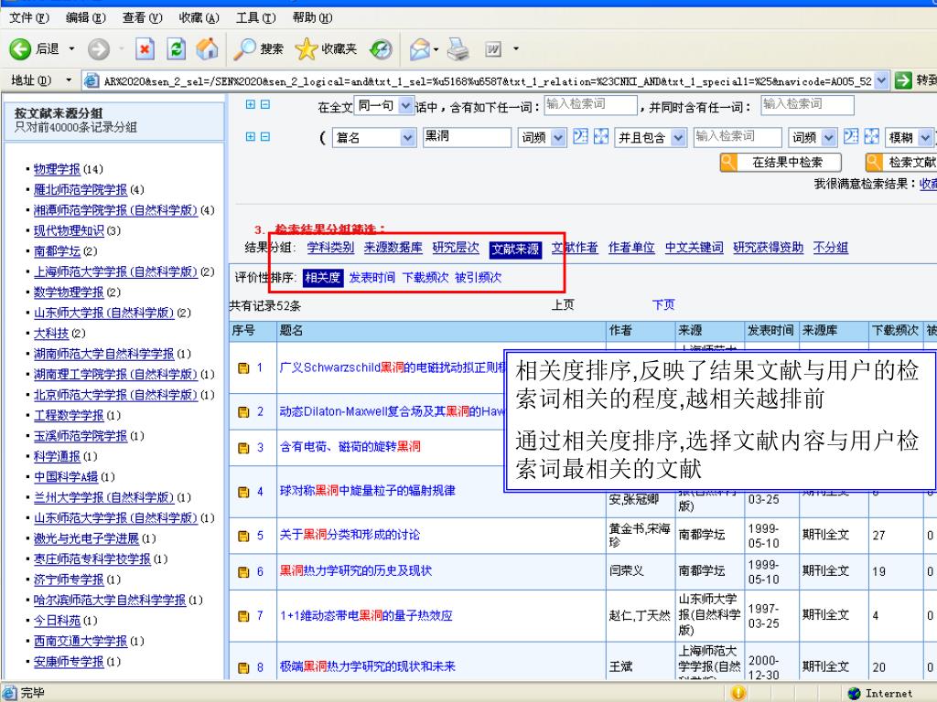Viewport: 937px width, 702px height.
Task: Open article 黑洞热力学研究的历史及现状
Action: tap(356, 571)
